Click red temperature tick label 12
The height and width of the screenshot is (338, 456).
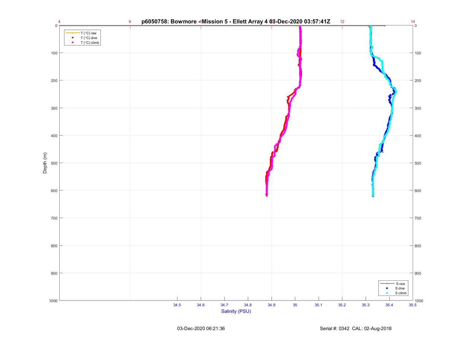point(342,22)
